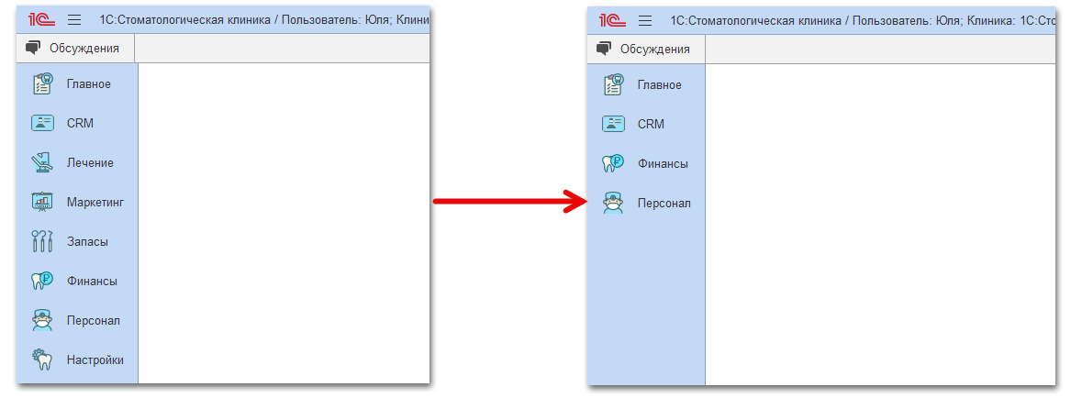Click the Лечение dental chair icon
1071x398 pixels.
(42, 162)
